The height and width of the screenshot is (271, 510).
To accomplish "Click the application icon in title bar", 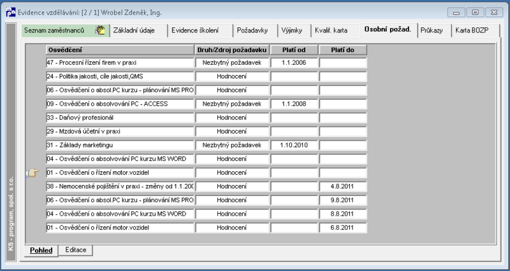I will [x=10, y=12].
